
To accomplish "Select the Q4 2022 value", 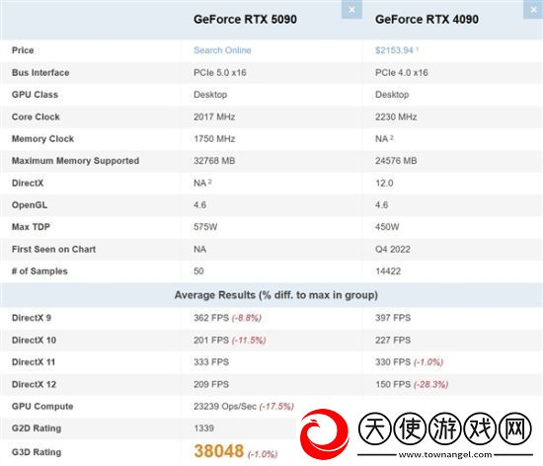I will point(393,249).
